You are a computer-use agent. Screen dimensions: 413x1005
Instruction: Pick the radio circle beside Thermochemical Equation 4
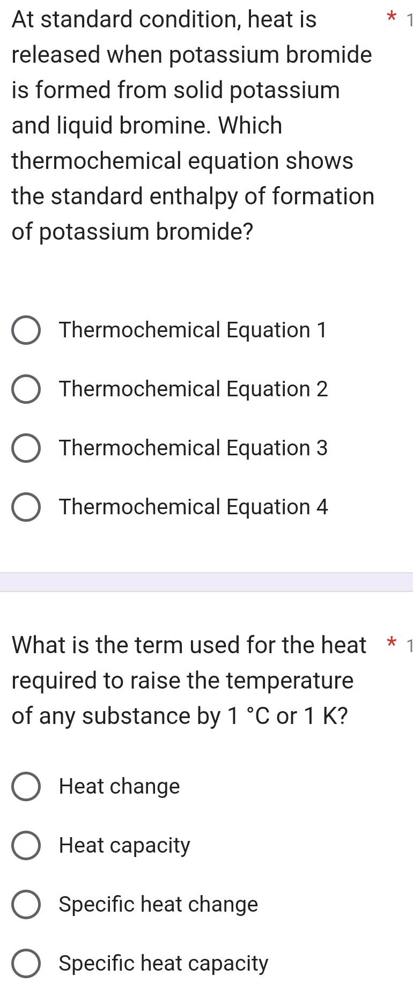click(x=26, y=508)
